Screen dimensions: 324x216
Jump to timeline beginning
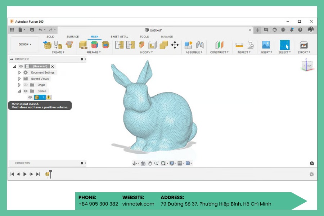tap(12, 174)
